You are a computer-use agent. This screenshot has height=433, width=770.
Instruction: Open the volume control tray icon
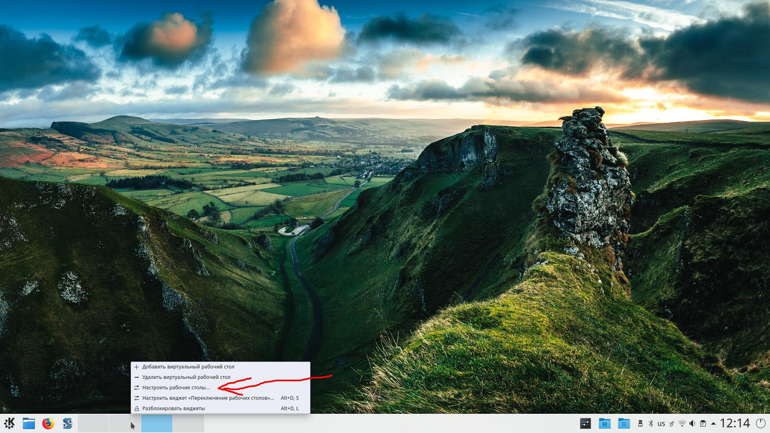click(x=693, y=423)
